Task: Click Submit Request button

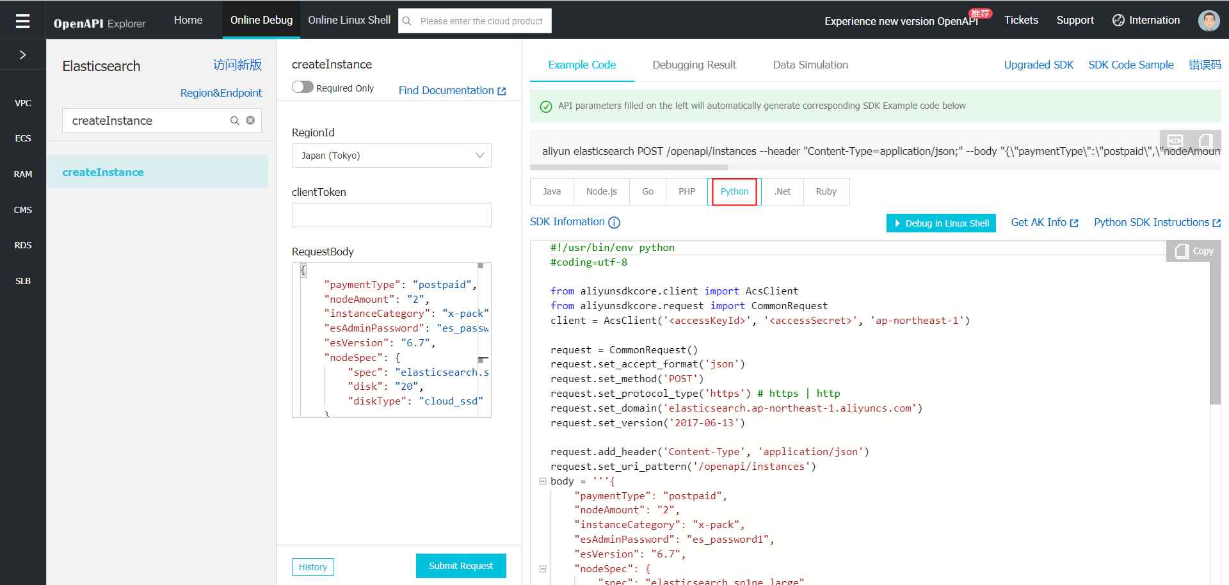Action: (x=461, y=566)
